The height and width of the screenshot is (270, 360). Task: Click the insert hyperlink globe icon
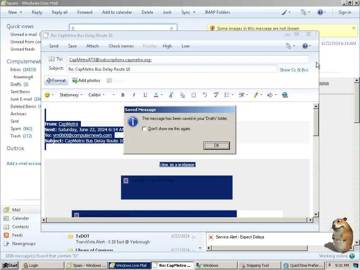pos(285,95)
